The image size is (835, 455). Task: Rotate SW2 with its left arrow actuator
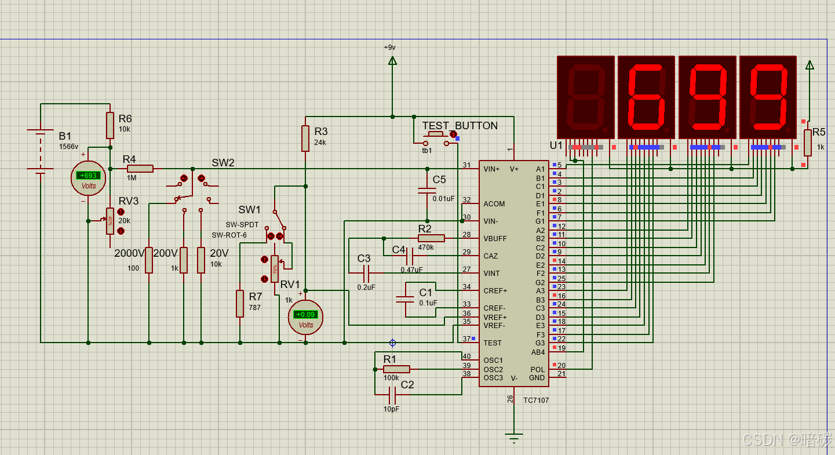coord(184,178)
